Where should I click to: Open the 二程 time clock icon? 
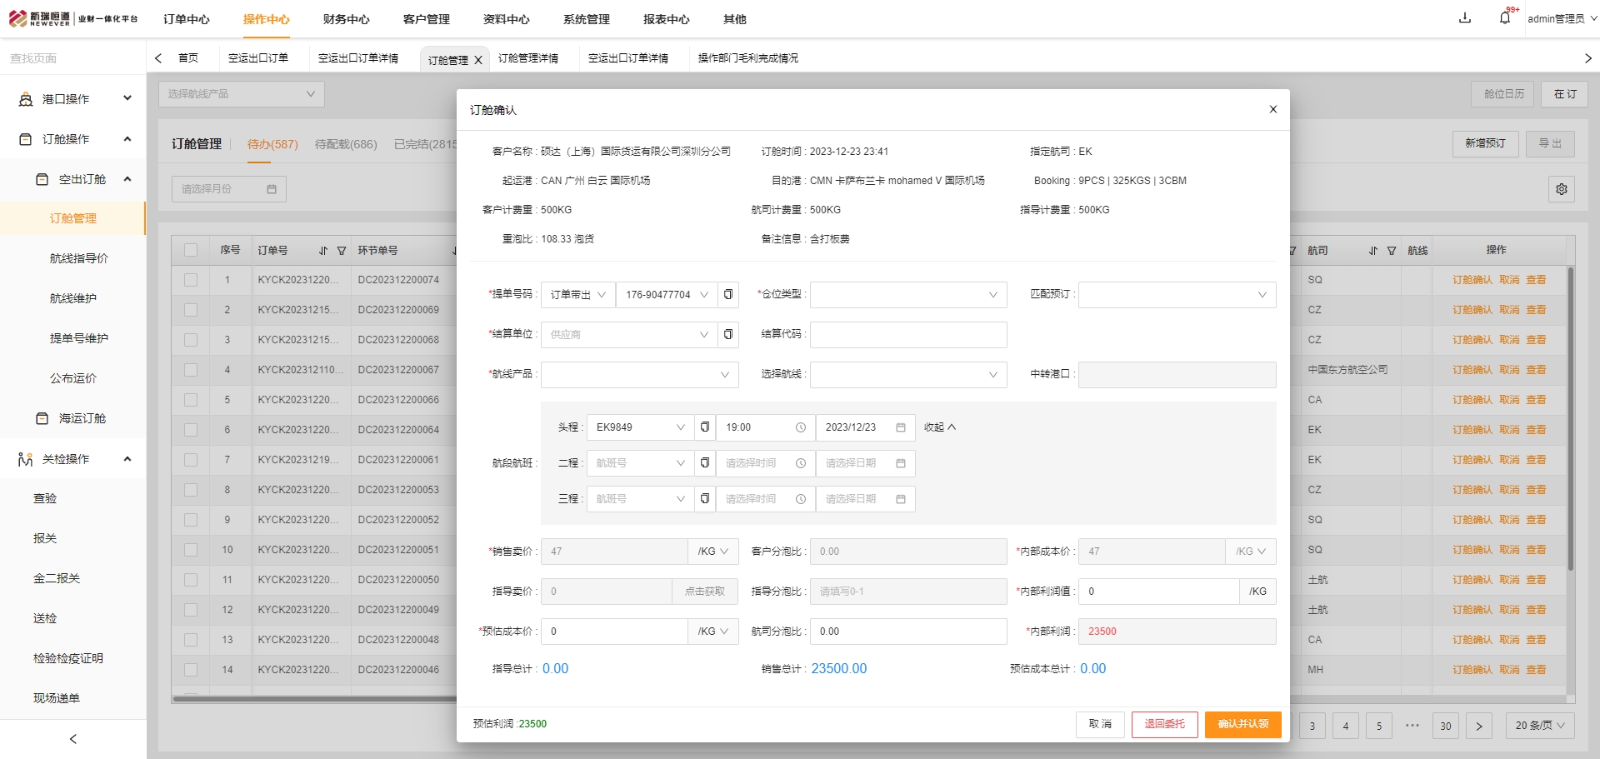click(801, 463)
